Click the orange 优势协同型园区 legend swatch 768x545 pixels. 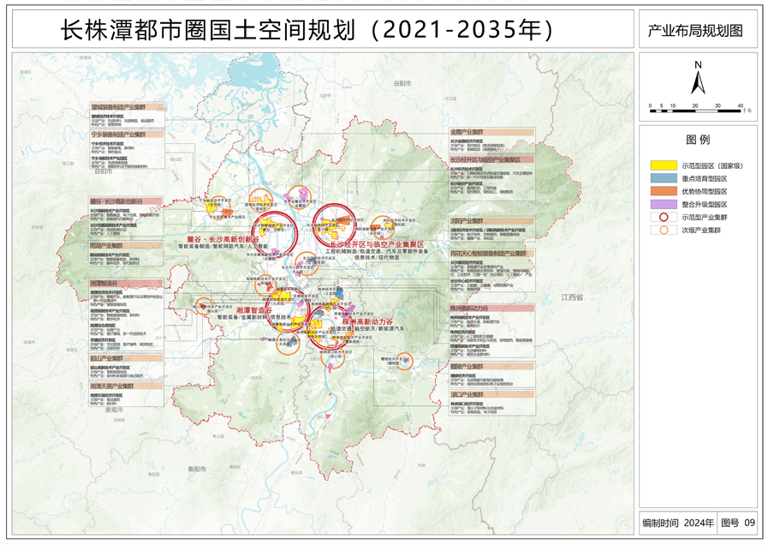(664, 191)
